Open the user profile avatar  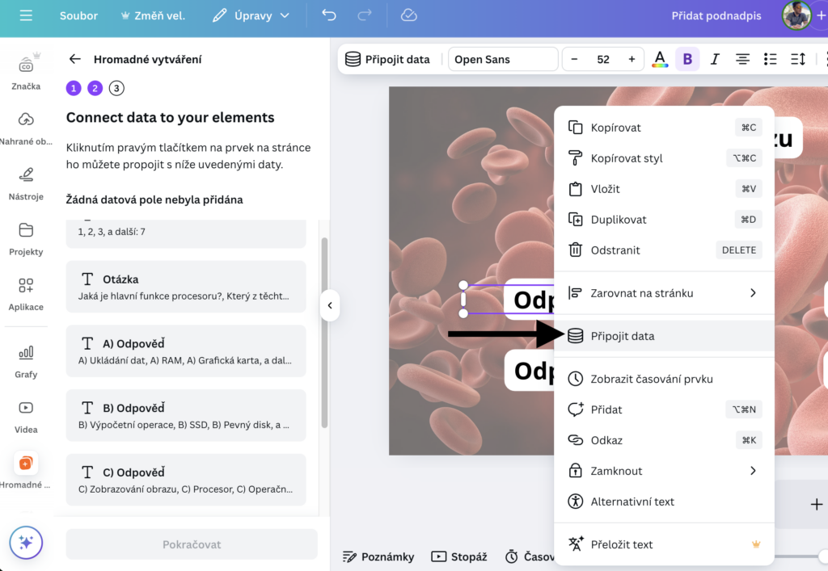tap(796, 15)
